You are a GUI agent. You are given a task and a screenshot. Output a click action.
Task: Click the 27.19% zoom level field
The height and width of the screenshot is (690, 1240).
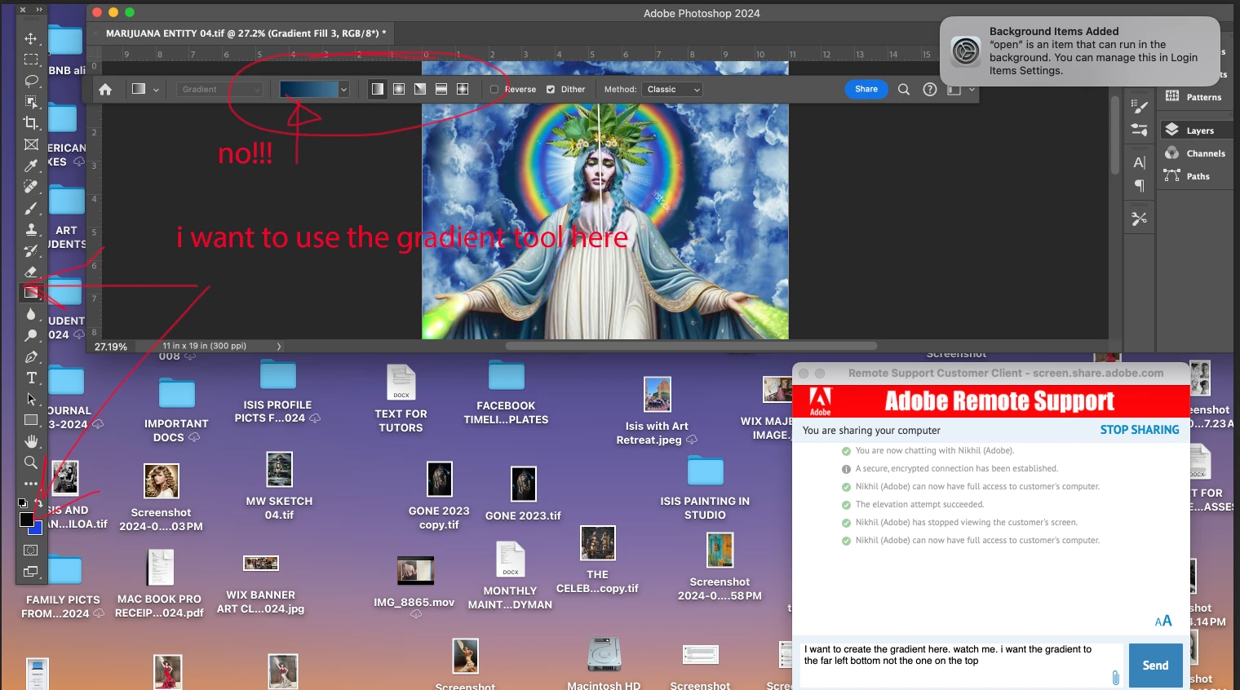(x=111, y=347)
